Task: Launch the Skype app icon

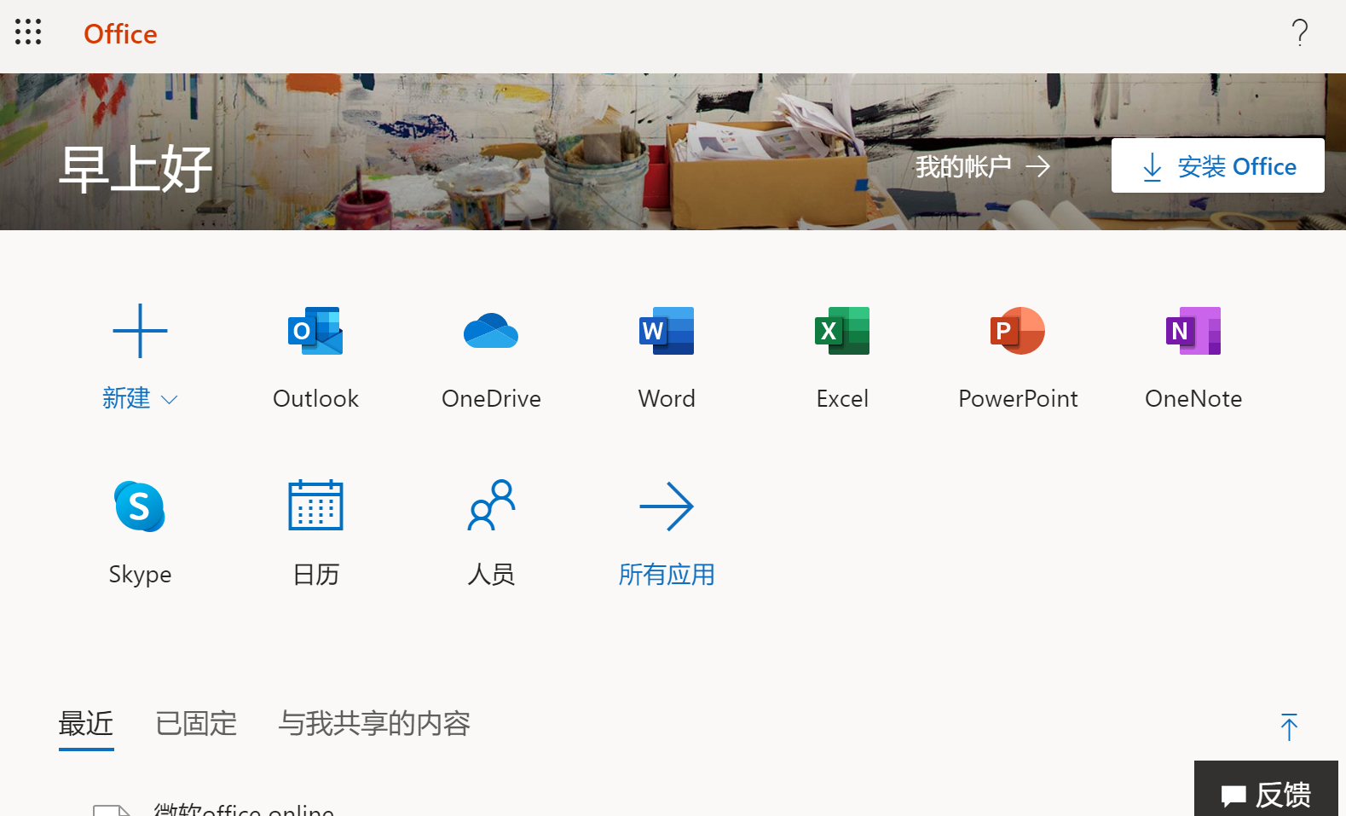Action: 140,506
